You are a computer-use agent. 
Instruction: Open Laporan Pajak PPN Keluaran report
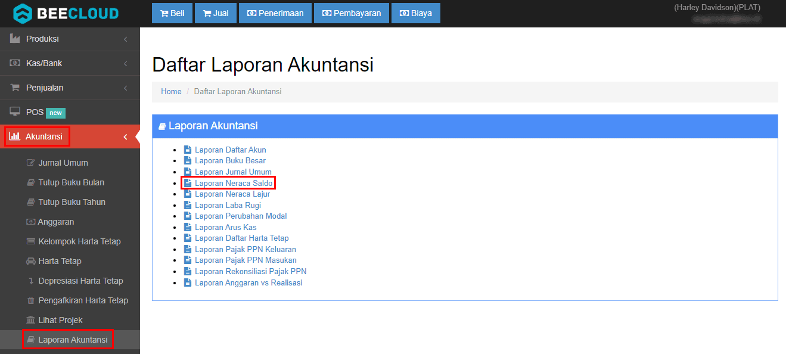coord(246,249)
